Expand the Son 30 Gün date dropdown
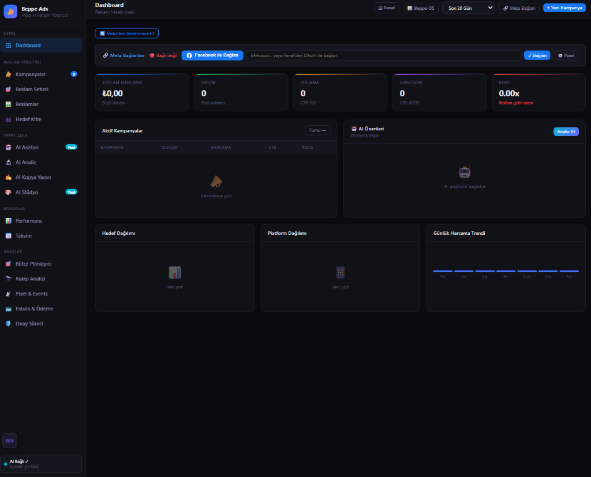The image size is (591, 477). pos(468,8)
